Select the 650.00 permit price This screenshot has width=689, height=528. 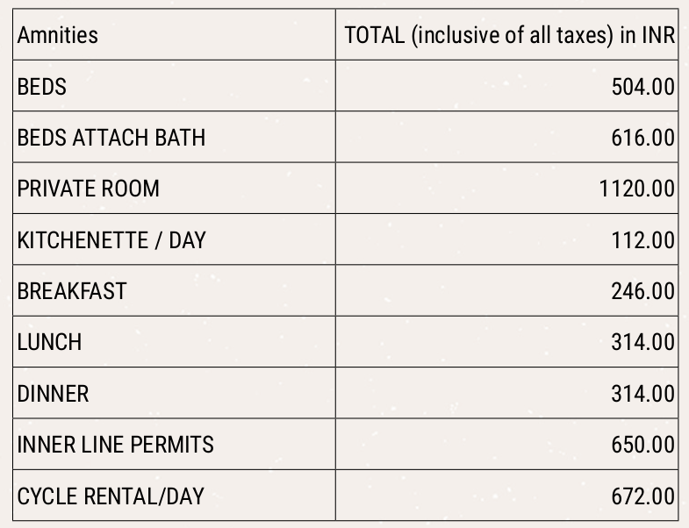642,445
